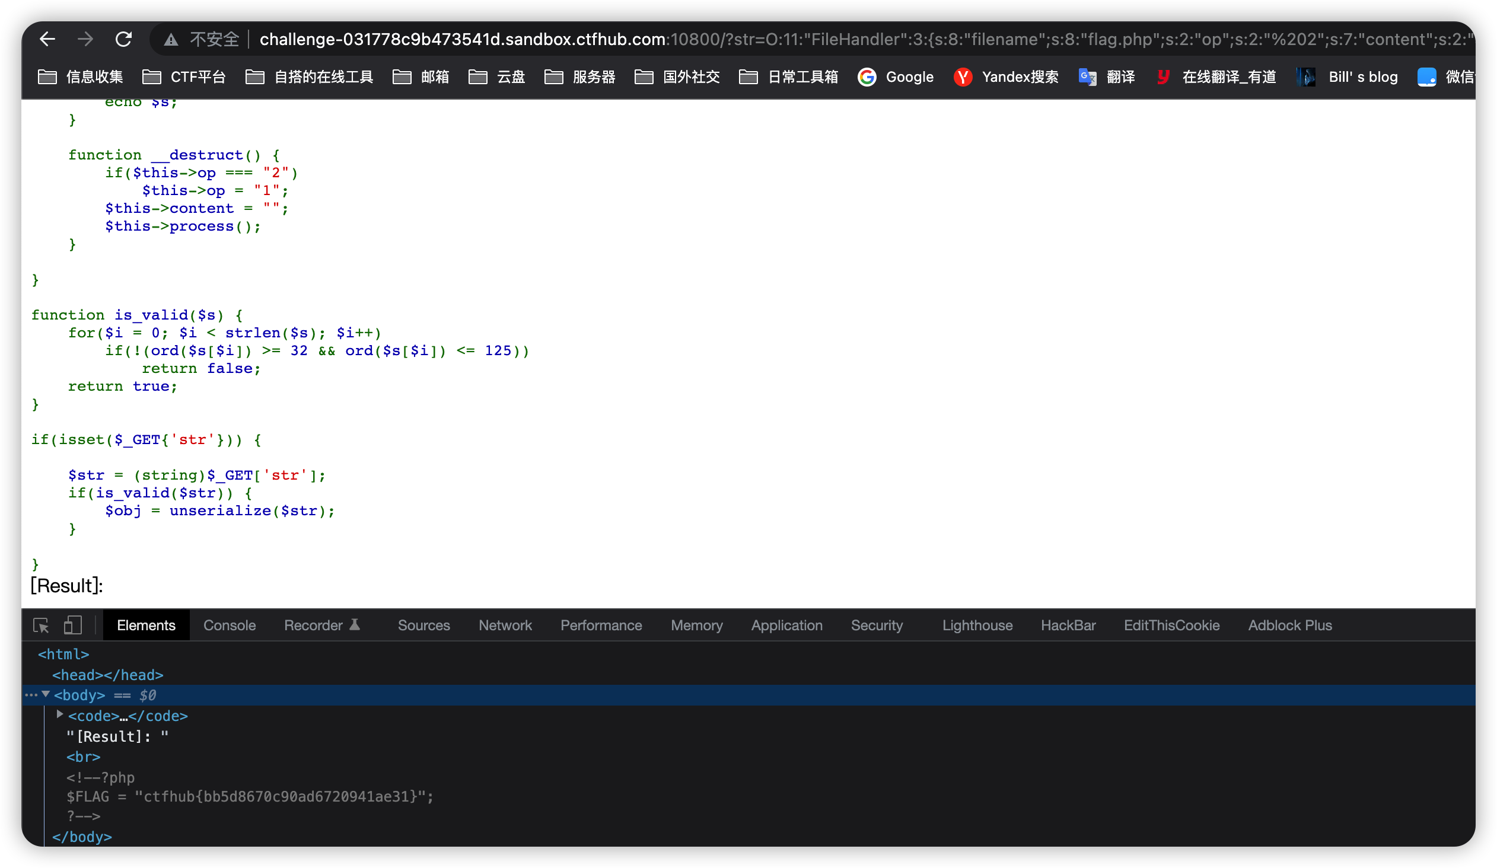Switch to the HackBar tab
The image size is (1497, 868).
pos(1068,625)
